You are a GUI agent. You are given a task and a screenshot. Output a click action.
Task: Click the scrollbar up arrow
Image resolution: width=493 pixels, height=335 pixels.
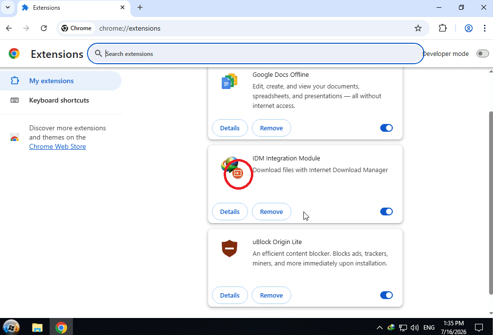tap(491, 71)
